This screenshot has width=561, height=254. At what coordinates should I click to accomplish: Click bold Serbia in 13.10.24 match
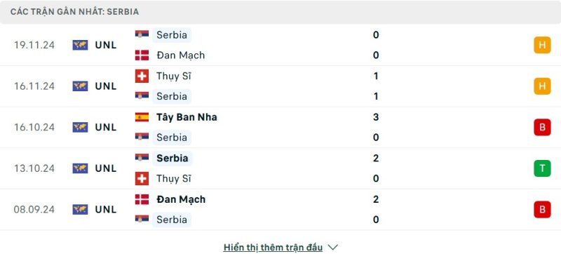click(172, 158)
